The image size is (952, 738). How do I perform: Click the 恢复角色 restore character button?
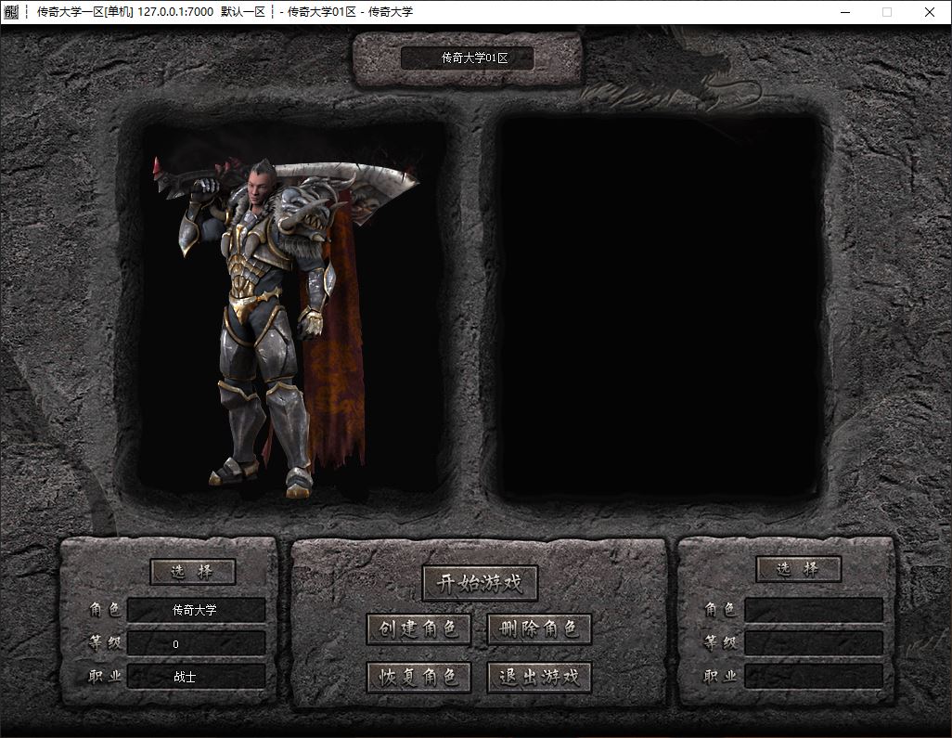click(418, 677)
